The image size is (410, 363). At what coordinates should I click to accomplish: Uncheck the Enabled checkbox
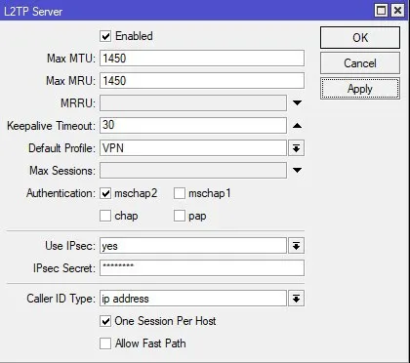pyautogui.click(x=105, y=36)
